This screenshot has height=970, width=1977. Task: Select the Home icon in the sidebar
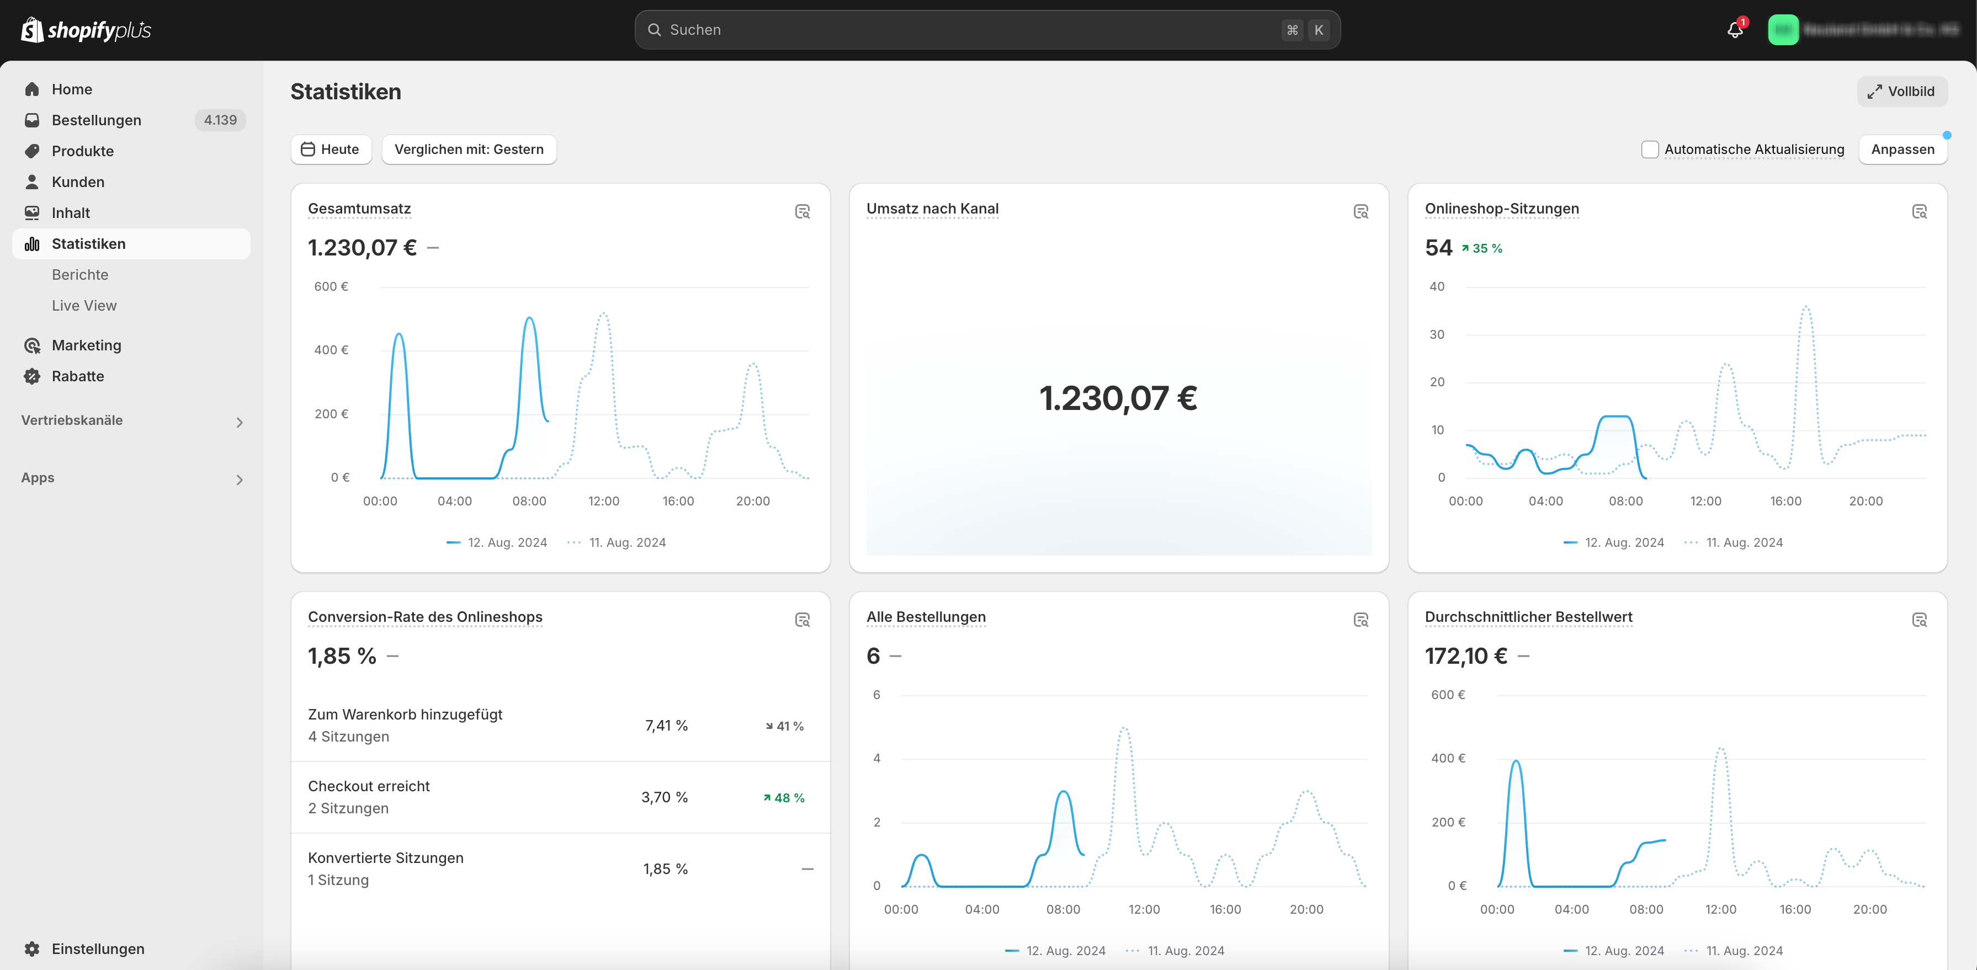point(32,89)
